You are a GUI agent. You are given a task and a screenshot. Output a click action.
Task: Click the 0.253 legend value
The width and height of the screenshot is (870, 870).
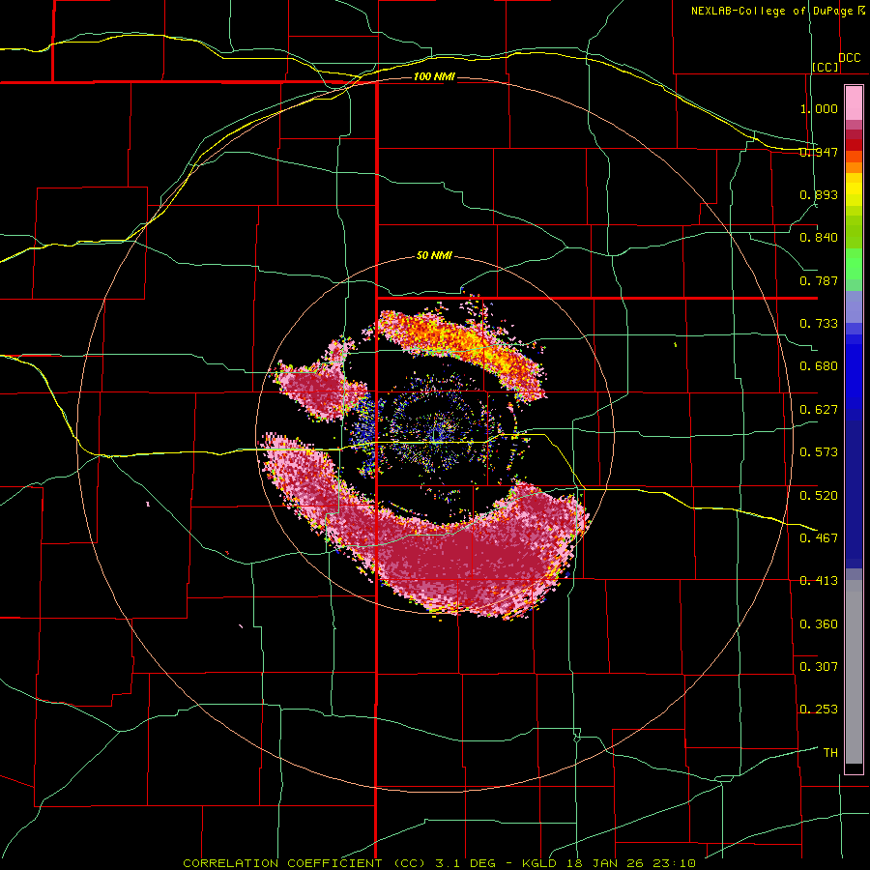pos(819,710)
